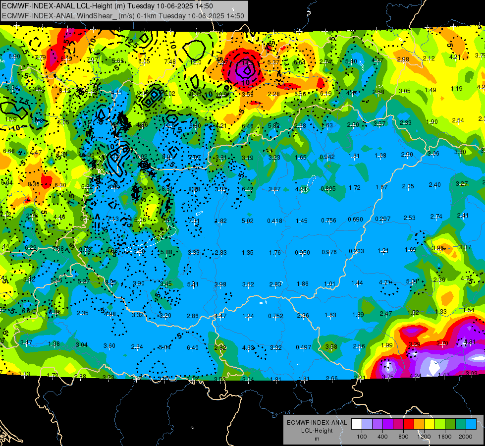
Task: Click the wind shear value '2.64'
Action: pyautogui.click(x=137, y=347)
